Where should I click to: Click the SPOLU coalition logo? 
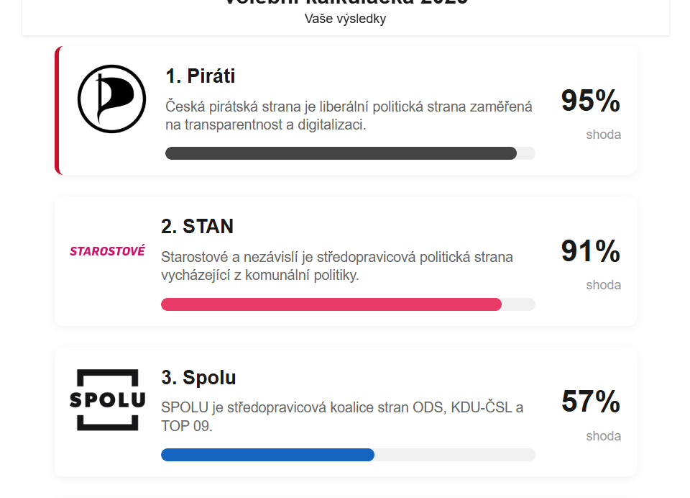pyautogui.click(x=107, y=400)
